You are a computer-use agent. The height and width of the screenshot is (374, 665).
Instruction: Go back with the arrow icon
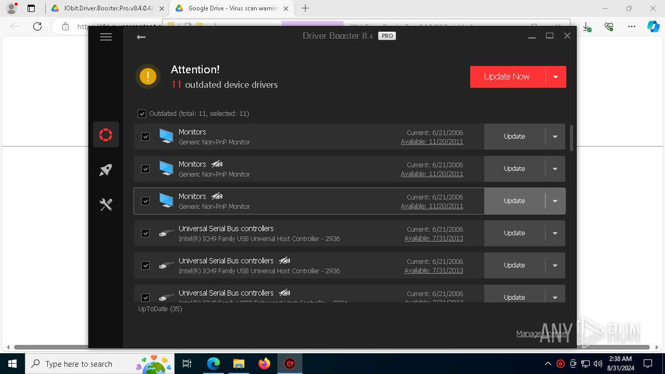click(x=141, y=37)
